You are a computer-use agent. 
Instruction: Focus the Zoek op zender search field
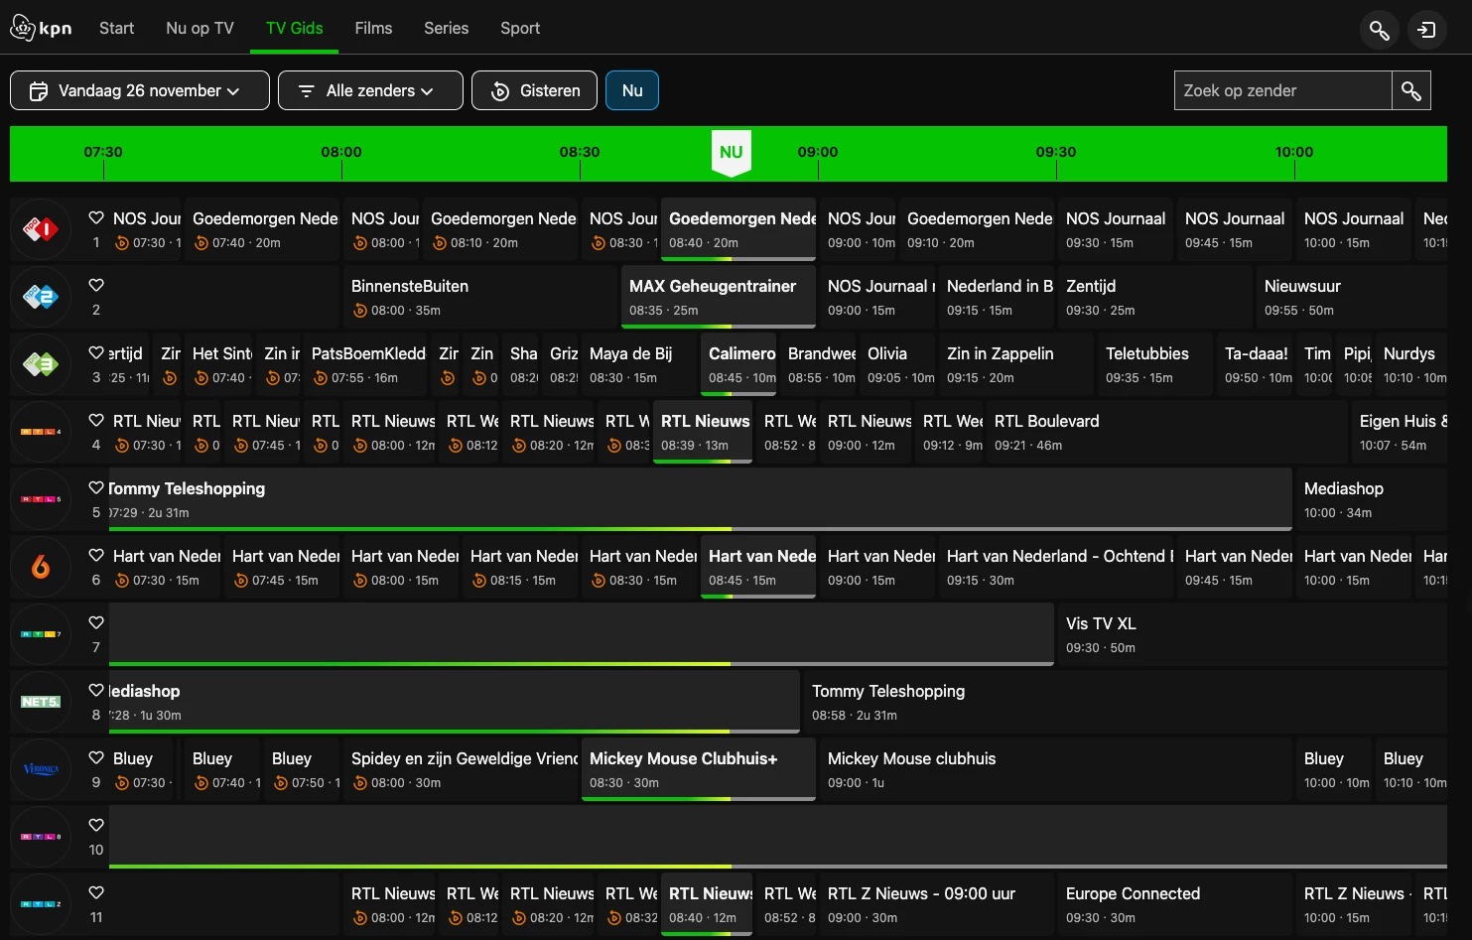click(x=1282, y=90)
